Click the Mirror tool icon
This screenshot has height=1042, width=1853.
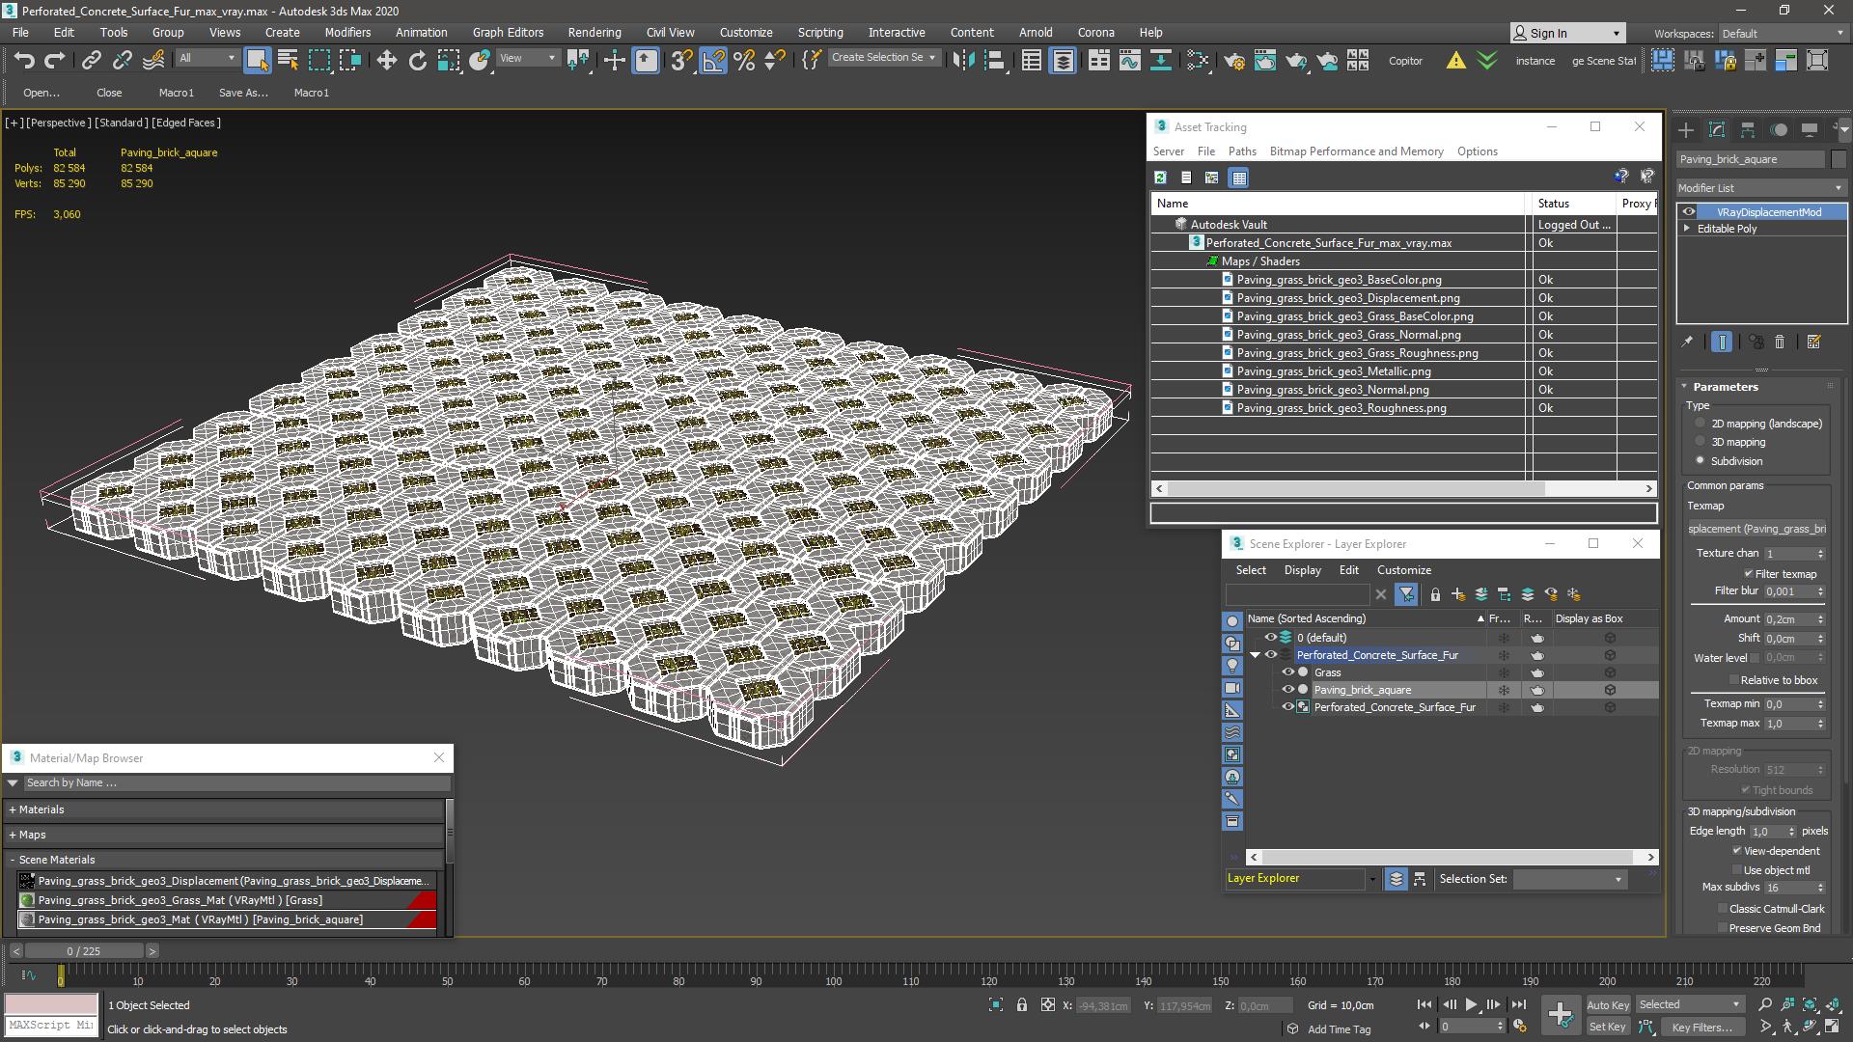point(963,60)
